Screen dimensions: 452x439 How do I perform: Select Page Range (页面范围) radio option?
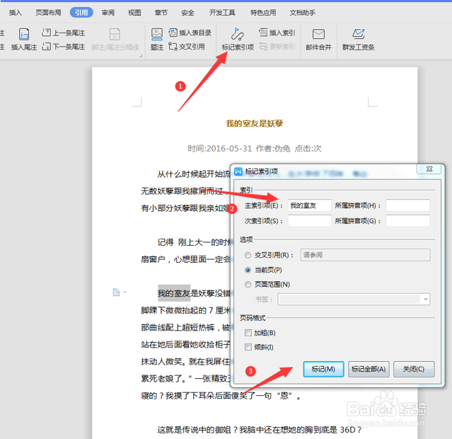248,285
